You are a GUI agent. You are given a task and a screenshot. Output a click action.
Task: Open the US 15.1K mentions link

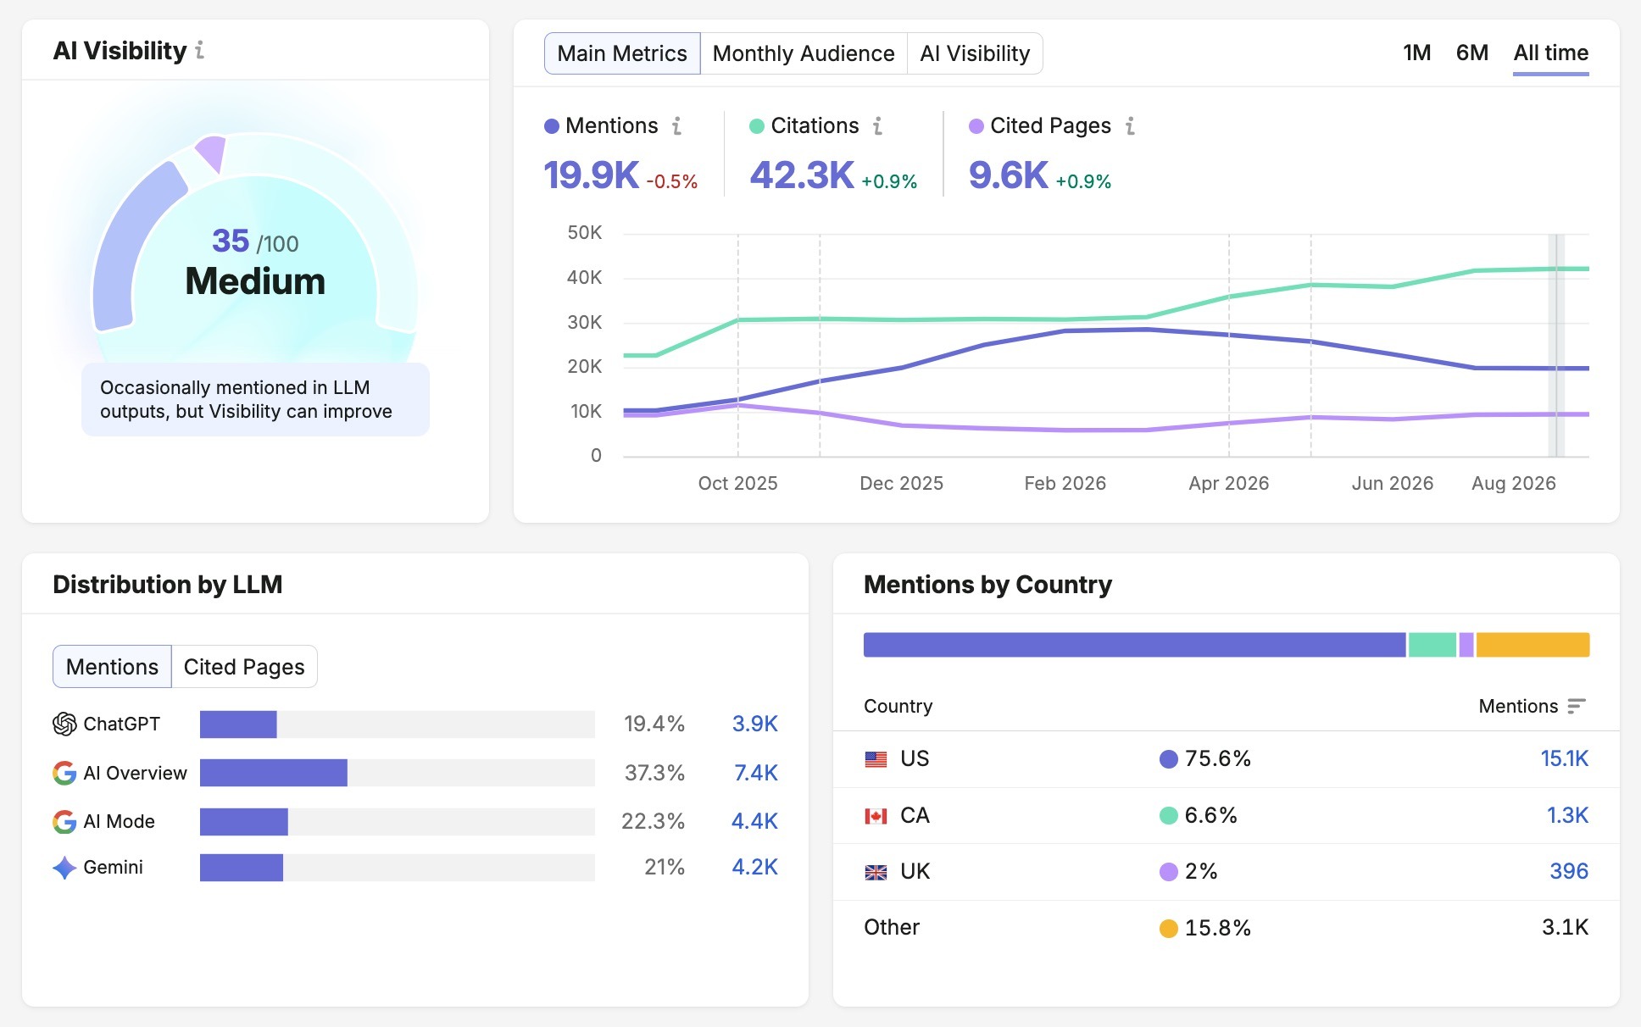coord(1564,758)
